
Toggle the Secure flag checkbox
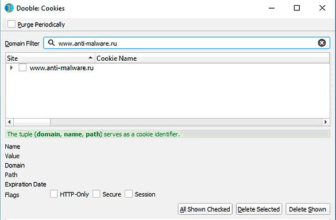click(96, 194)
